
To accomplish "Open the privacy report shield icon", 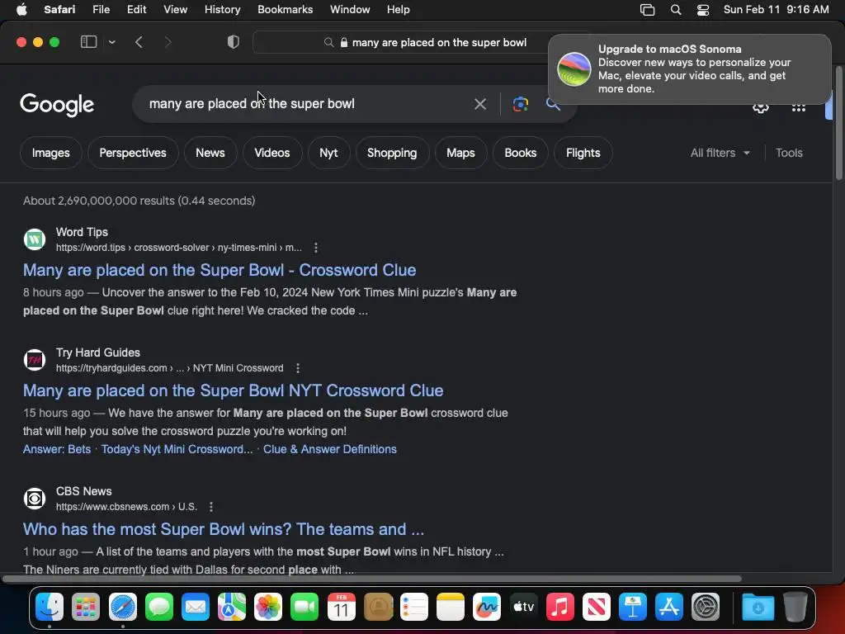I will click(233, 42).
